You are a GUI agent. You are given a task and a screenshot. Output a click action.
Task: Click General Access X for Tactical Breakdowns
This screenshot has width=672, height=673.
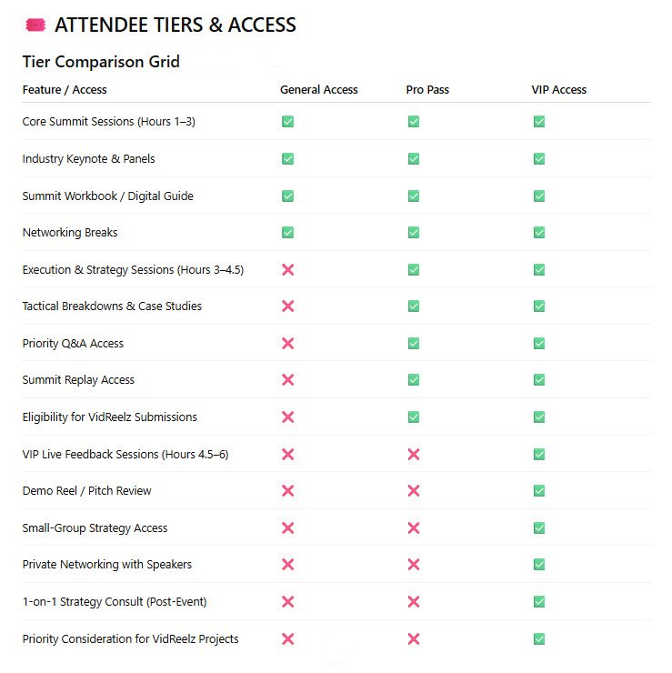(287, 306)
